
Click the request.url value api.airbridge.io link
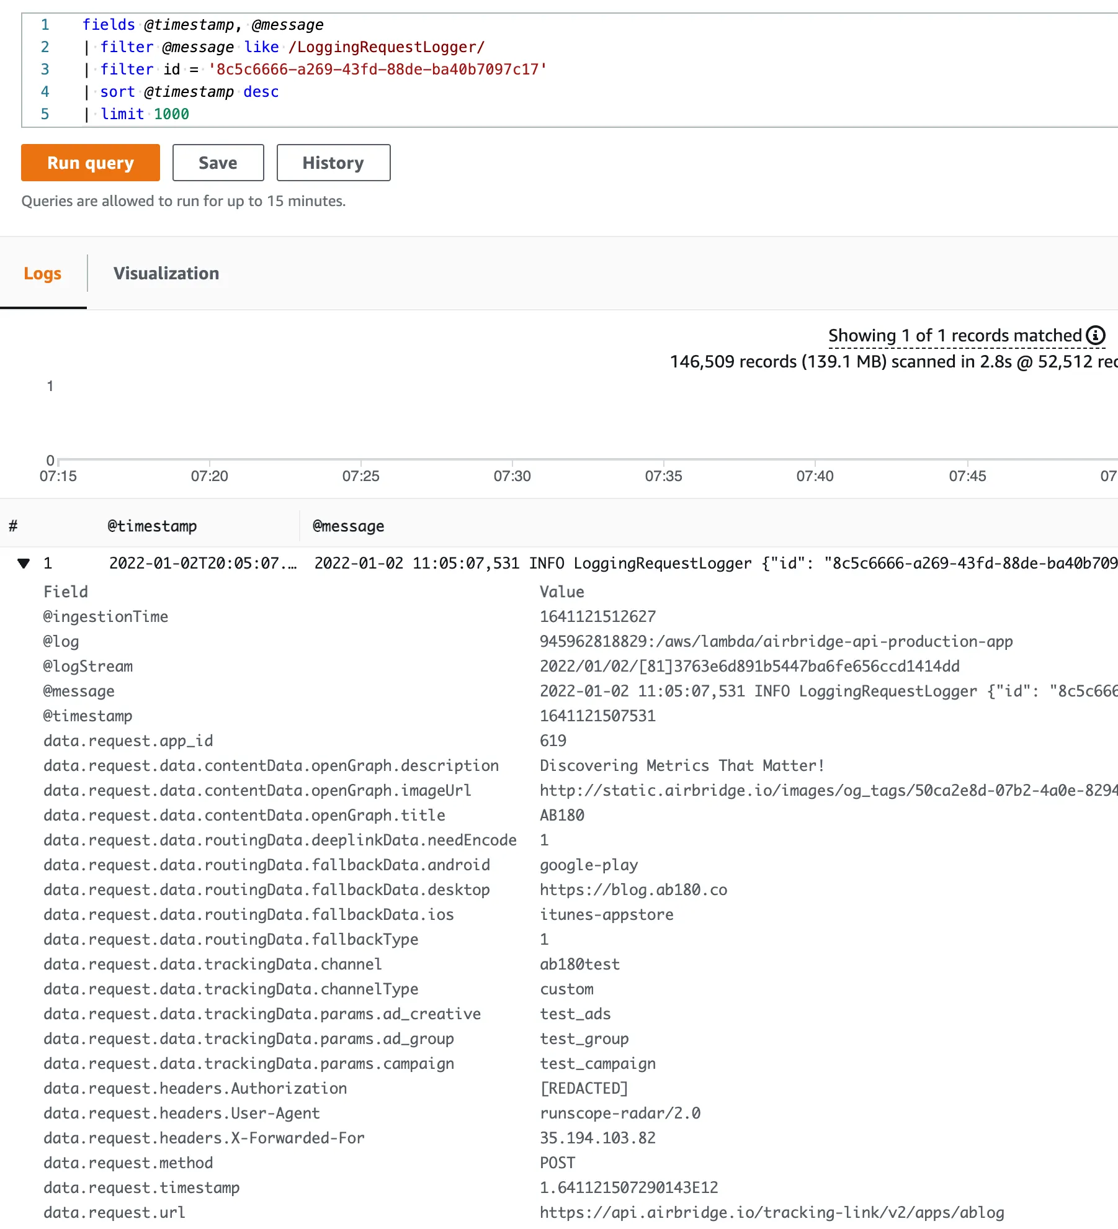click(772, 1212)
